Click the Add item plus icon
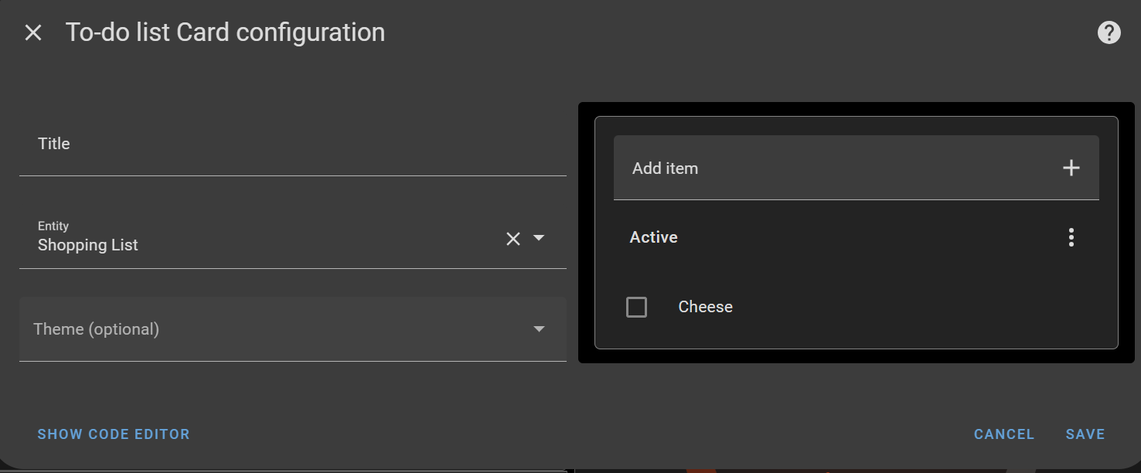The width and height of the screenshot is (1141, 473). pos(1071,167)
